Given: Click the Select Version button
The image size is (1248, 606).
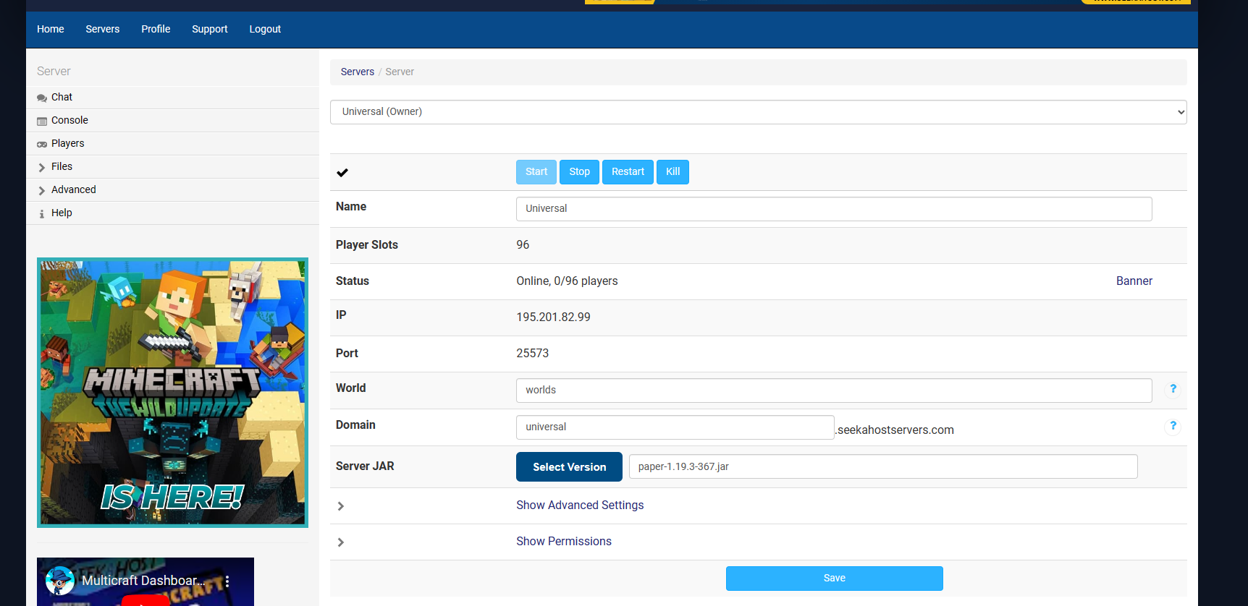Looking at the screenshot, I should click(x=569, y=467).
